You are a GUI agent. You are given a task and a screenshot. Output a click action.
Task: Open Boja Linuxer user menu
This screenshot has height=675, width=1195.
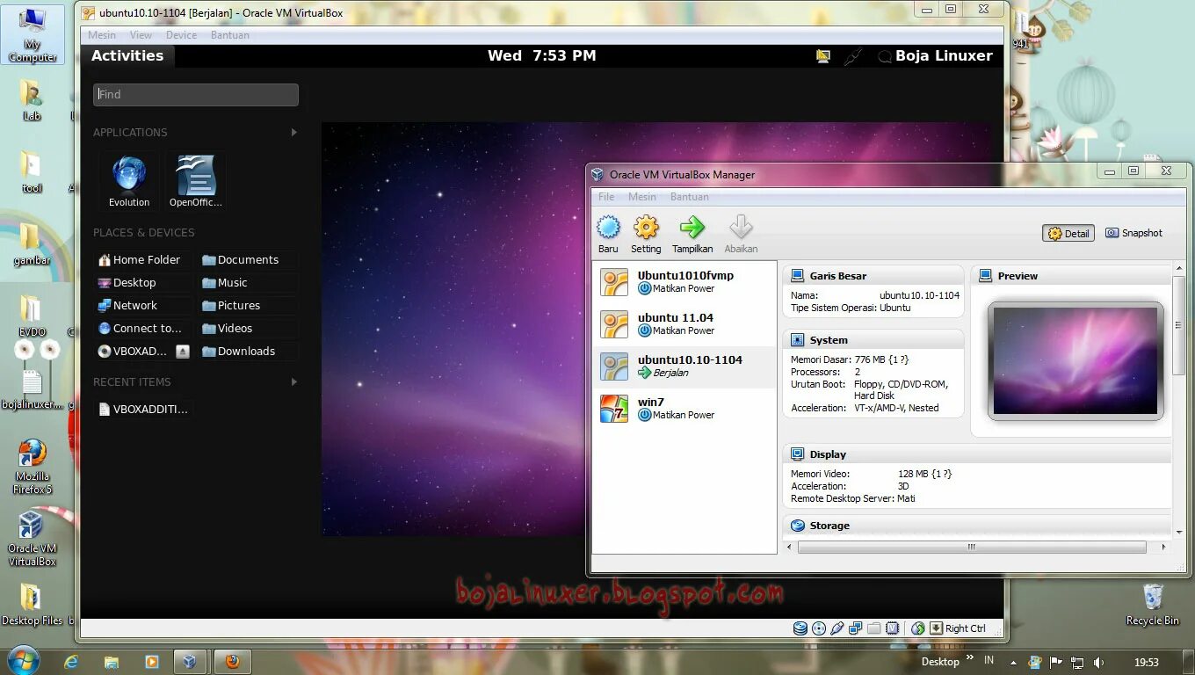pyautogui.click(x=936, y=55)
